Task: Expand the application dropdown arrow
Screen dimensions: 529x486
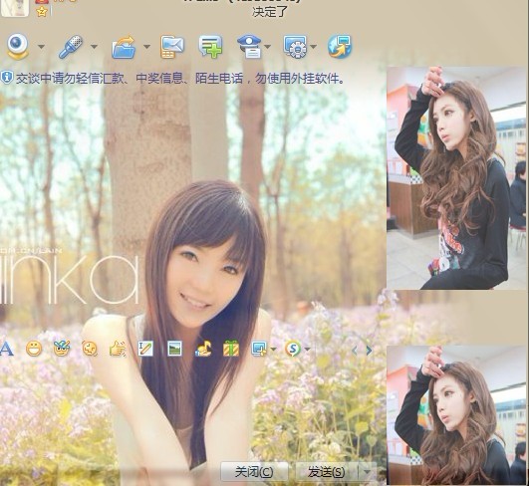Action: click(314, 47)
